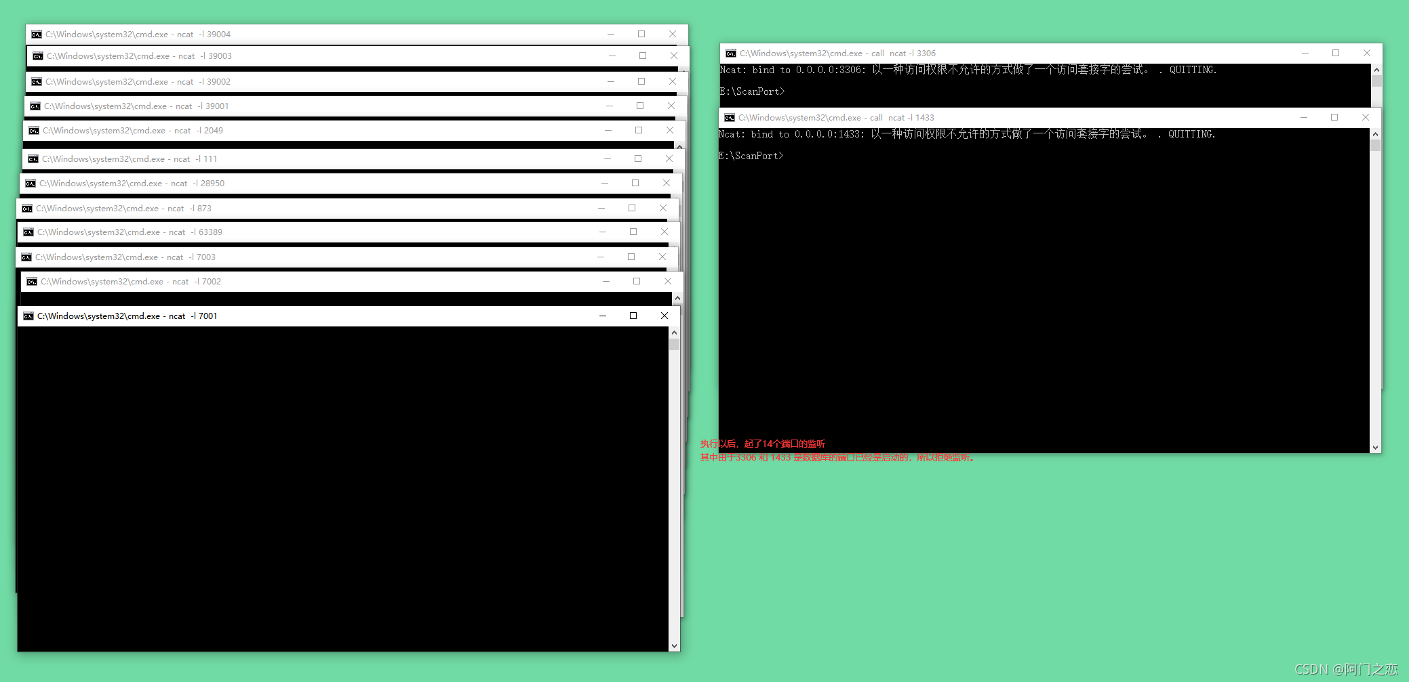Click title bar text 'ncat -l 39004'
1409x682 pixels.
[x=203, y=35]
